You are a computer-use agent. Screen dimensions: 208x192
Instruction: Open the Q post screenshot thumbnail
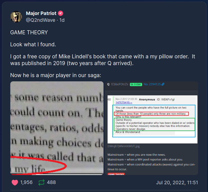point(151,128)
